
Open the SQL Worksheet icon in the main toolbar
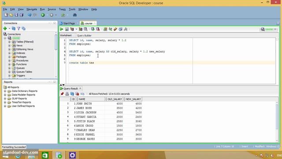click(63, 15)
